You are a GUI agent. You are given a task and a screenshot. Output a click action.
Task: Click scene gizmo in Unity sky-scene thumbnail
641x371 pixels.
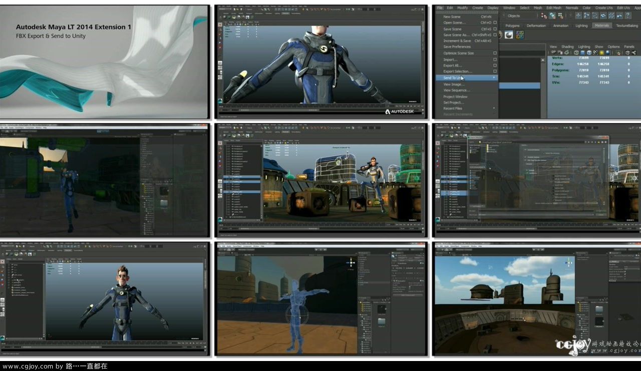[569, 262]
